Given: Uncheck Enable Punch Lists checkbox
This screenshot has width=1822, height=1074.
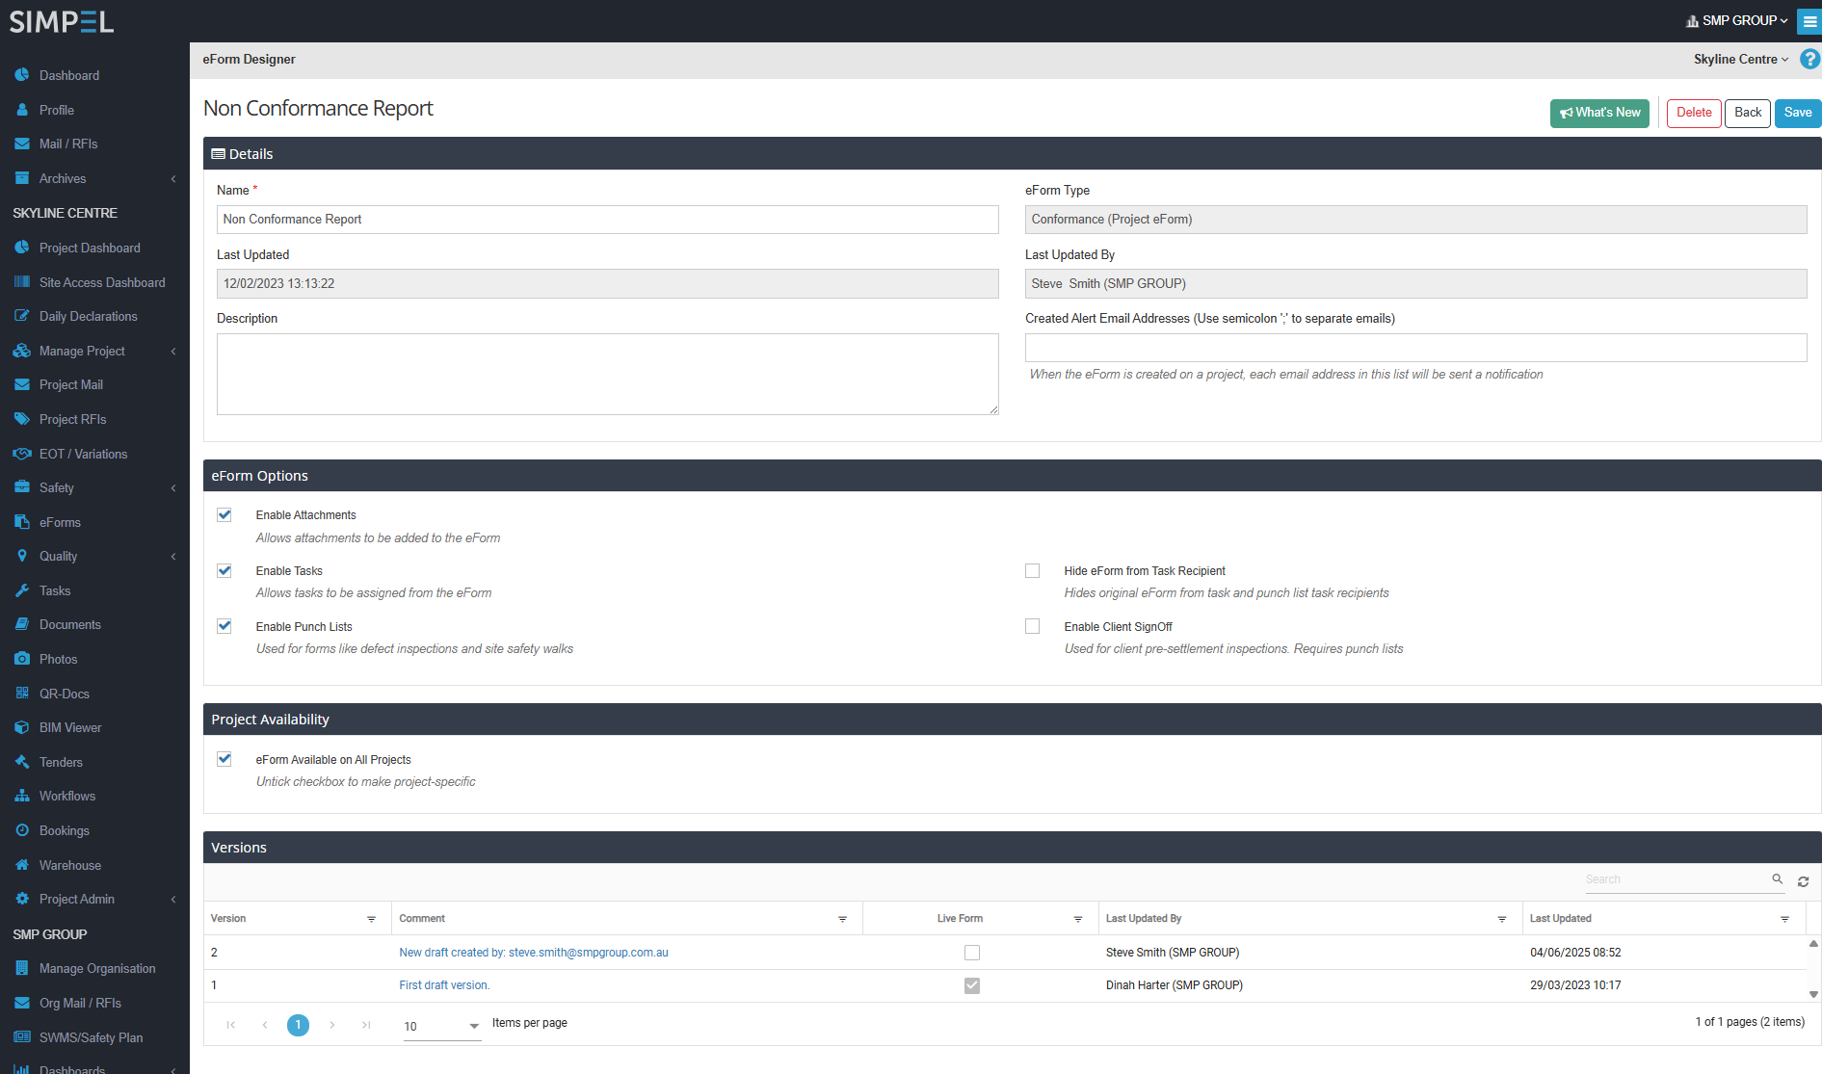Looking at the screenshot, I should tap(224, 626).
